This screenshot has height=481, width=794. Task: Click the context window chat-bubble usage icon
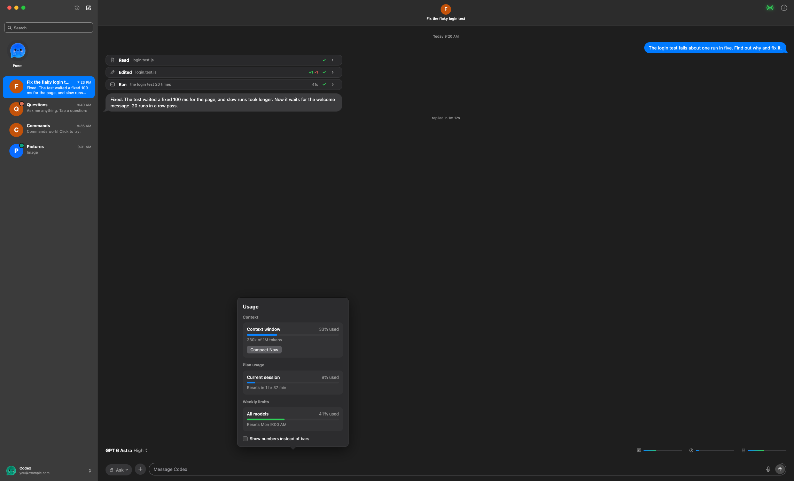click(639, 450)
